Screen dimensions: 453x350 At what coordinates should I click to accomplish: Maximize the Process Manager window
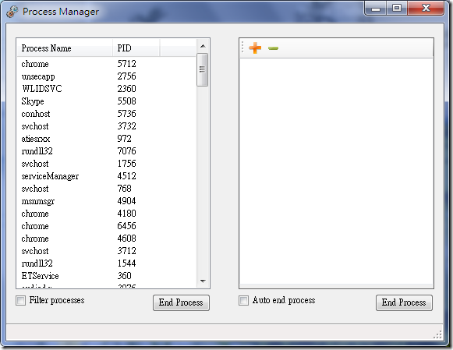coord(397,8)
